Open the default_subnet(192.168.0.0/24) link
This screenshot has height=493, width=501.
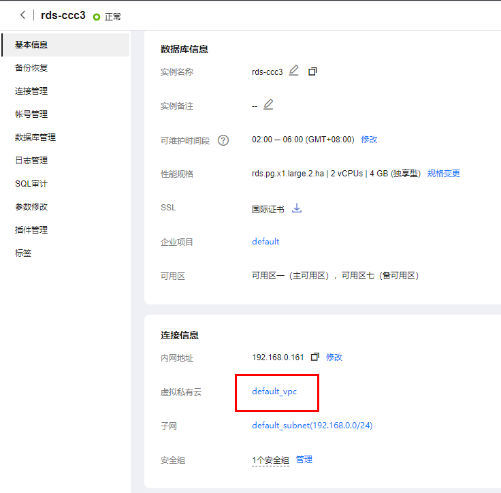(x=312, y=426)
